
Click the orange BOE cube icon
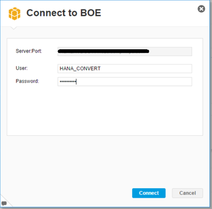15,13
